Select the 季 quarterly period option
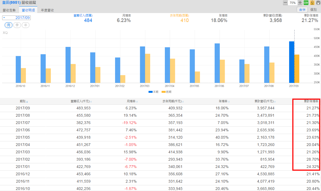The image size is (321, 191). pyautogui.click(x=17, y=25)
